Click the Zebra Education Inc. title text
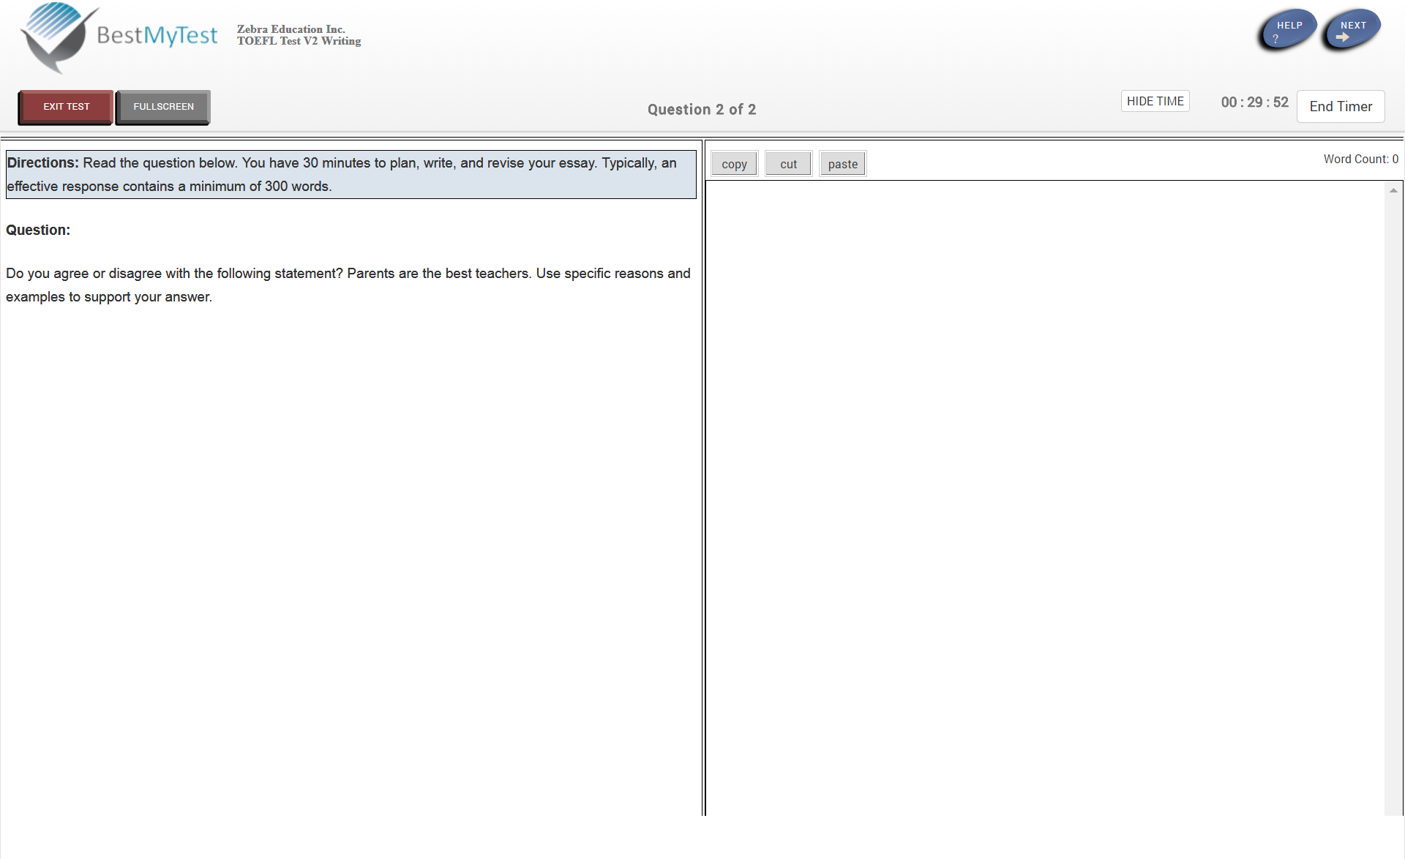The image size is (1405, 859). coord(291,29)
